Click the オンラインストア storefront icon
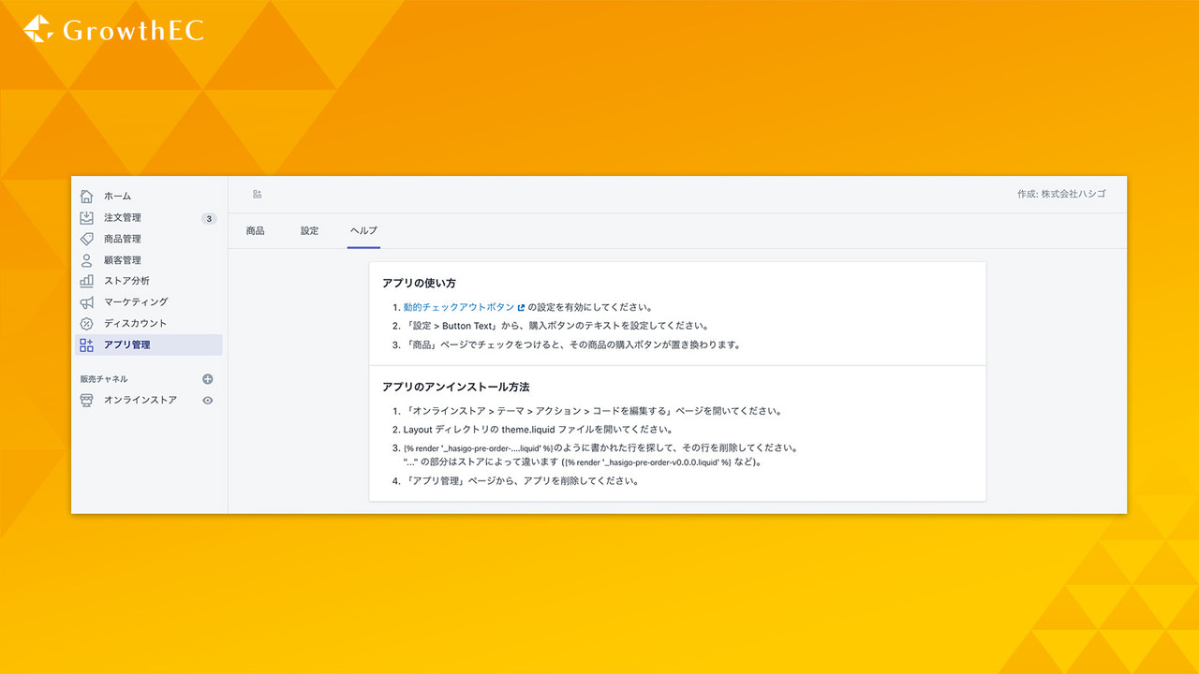Viewport: 1199px width, 674px height. click(86, 400)
